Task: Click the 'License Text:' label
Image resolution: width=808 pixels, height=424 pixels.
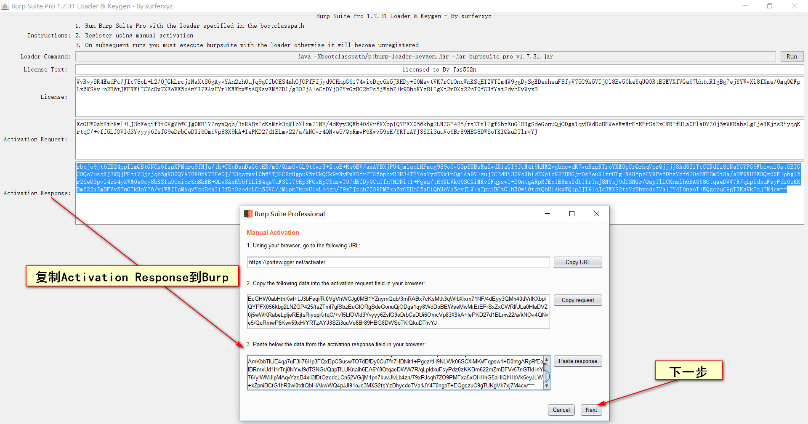Action: pyautogui.click(x=45, y=69)
